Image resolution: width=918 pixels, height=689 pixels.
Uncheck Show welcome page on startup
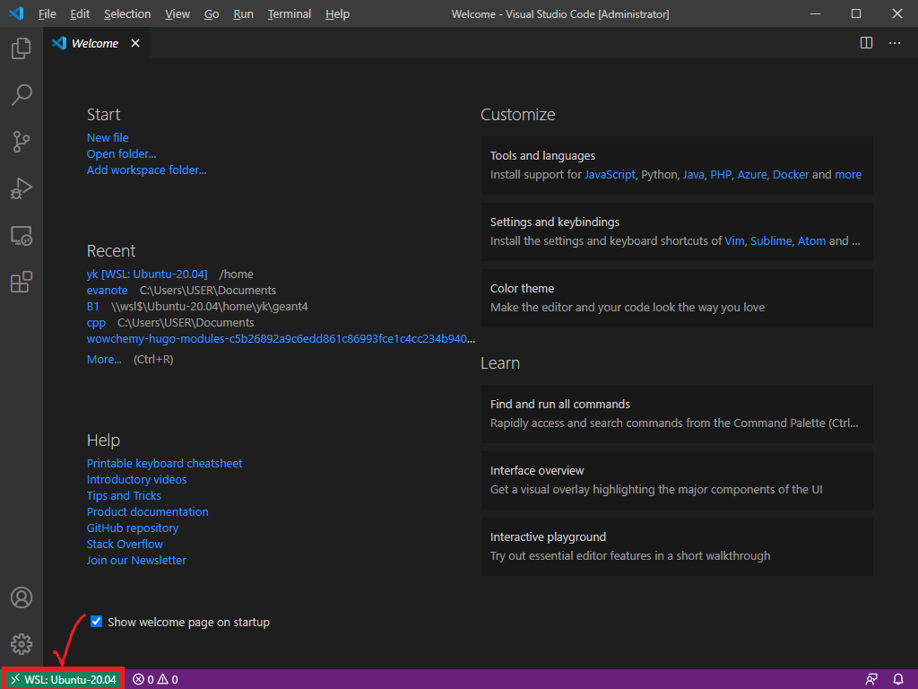pyautogui.click(x=97, y=622)
